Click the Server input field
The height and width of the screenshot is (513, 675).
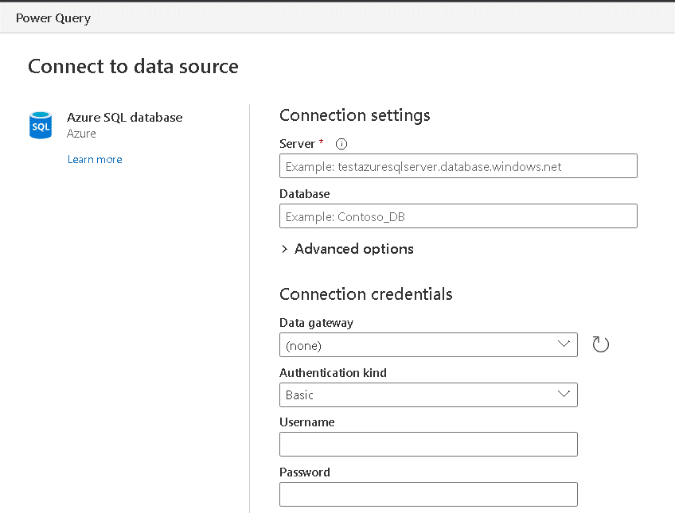[x=458, y=166]
